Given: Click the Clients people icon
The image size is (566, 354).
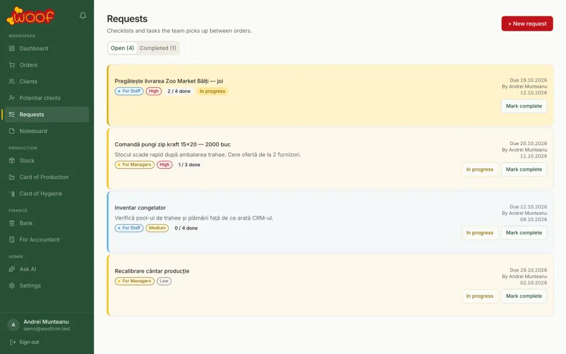Looking at the screenshot, I should click(12, 81).
